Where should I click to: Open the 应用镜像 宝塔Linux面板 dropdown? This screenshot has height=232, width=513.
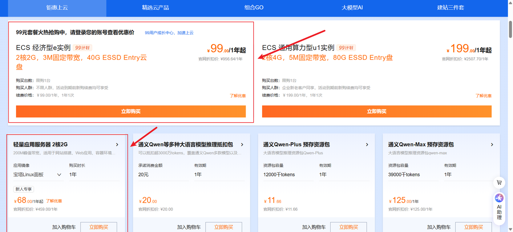coord(38,175)
